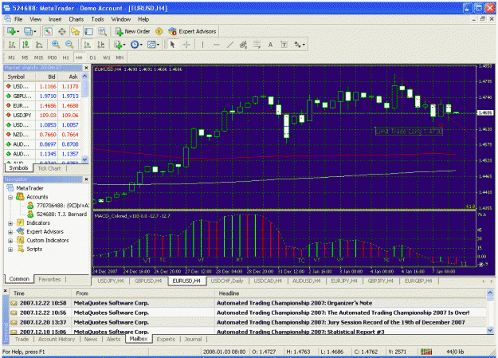Open the Tools menu
498x358 pixels.
[x=97, y=19]
